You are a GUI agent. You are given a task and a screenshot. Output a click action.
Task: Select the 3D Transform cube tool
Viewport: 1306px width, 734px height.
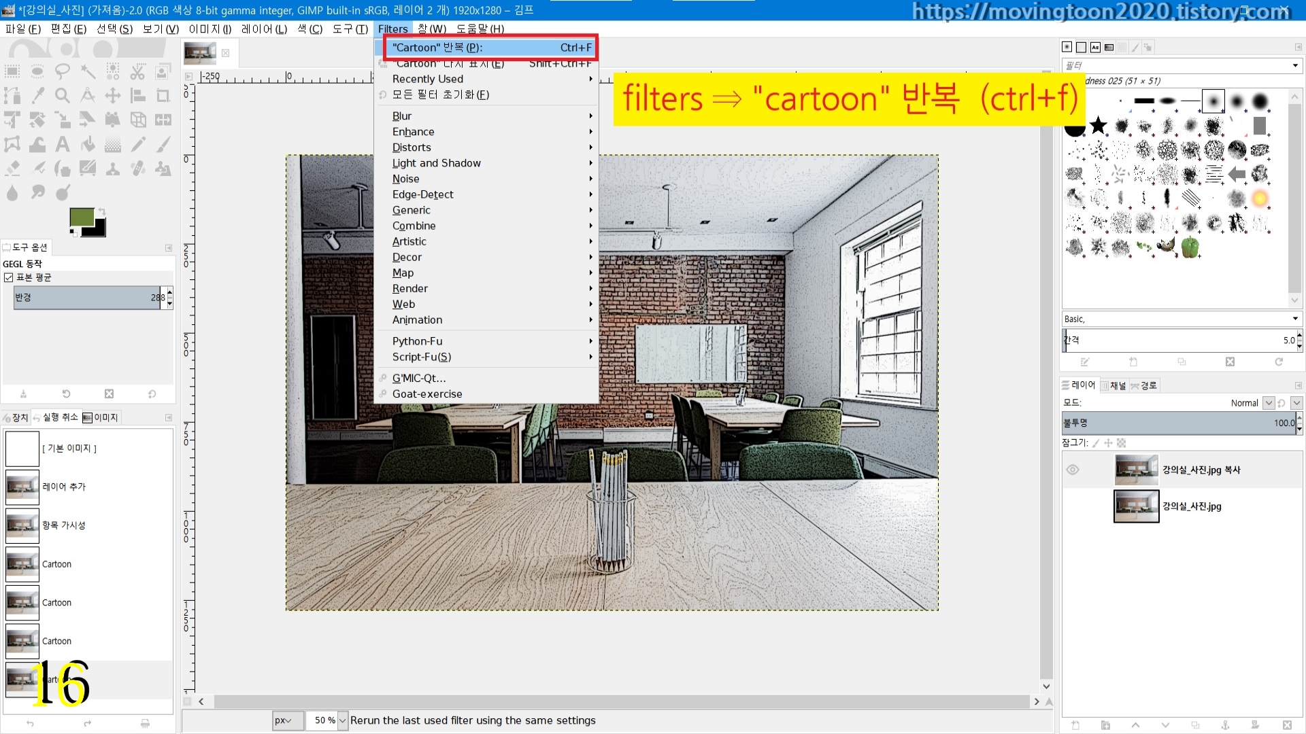[138, 120]
